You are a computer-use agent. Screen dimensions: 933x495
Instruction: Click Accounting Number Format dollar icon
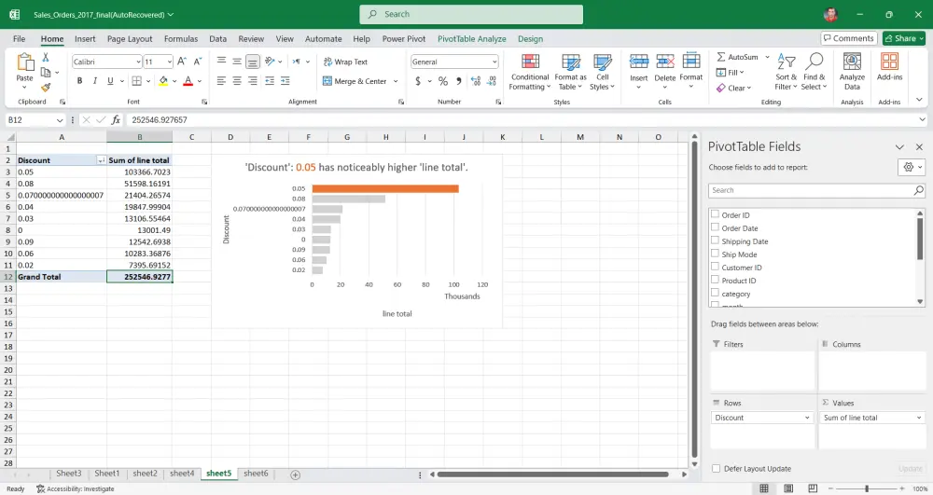click(418, 81)
